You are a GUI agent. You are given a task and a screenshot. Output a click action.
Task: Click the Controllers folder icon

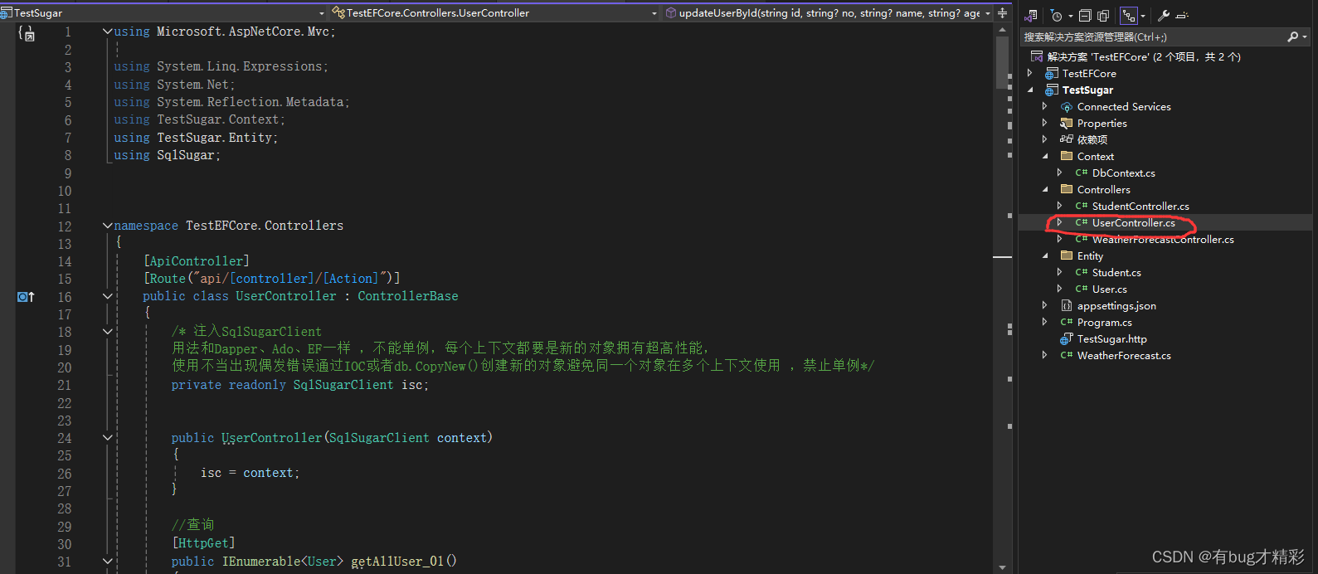1067,189
